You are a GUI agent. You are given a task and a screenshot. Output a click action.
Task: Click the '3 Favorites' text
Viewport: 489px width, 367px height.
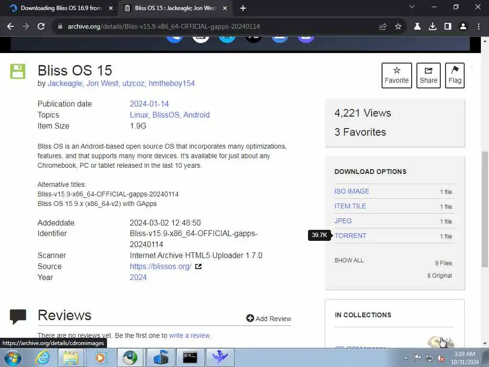pyautogui.click(x=360, y=132)
